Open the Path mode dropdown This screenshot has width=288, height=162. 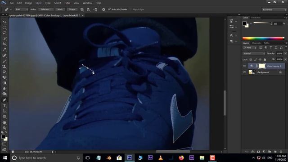tap(21, 9)
